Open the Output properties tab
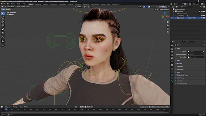Screen dimensions: 206x116 [x=172, y=52]
